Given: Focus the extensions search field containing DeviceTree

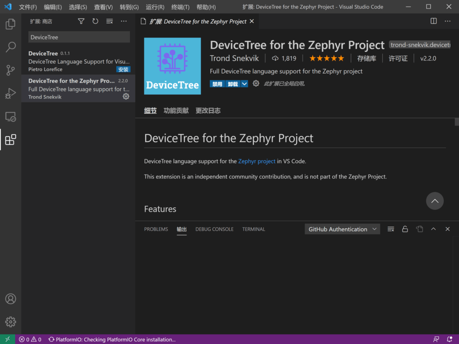Looking at the screenshot, I should tap(79, 37).
